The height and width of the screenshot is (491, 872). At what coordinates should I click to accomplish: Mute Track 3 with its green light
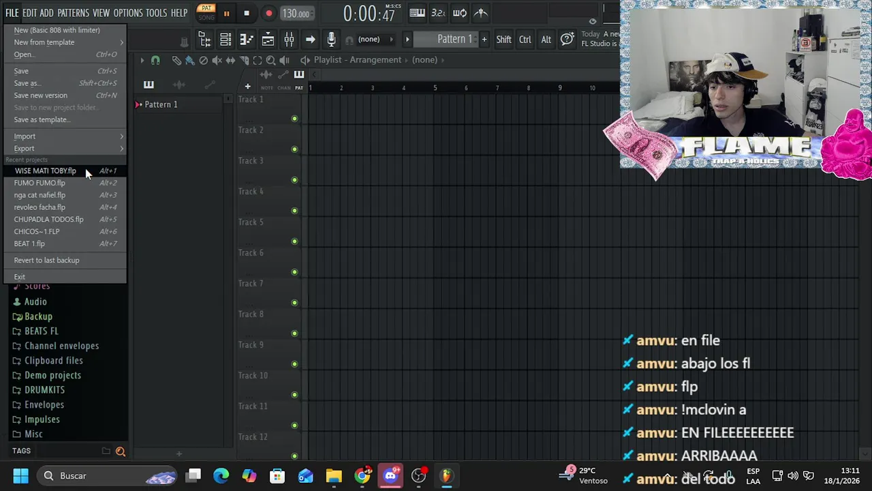(294, 180)
